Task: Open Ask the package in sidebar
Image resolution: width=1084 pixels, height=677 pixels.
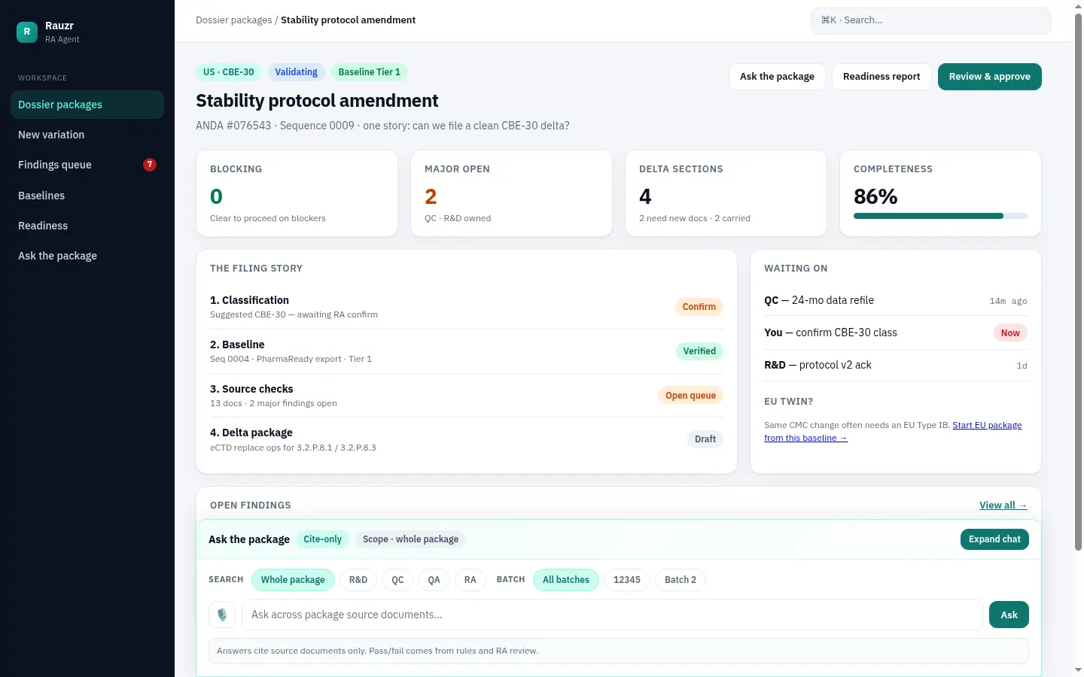Action: point(87,256)
